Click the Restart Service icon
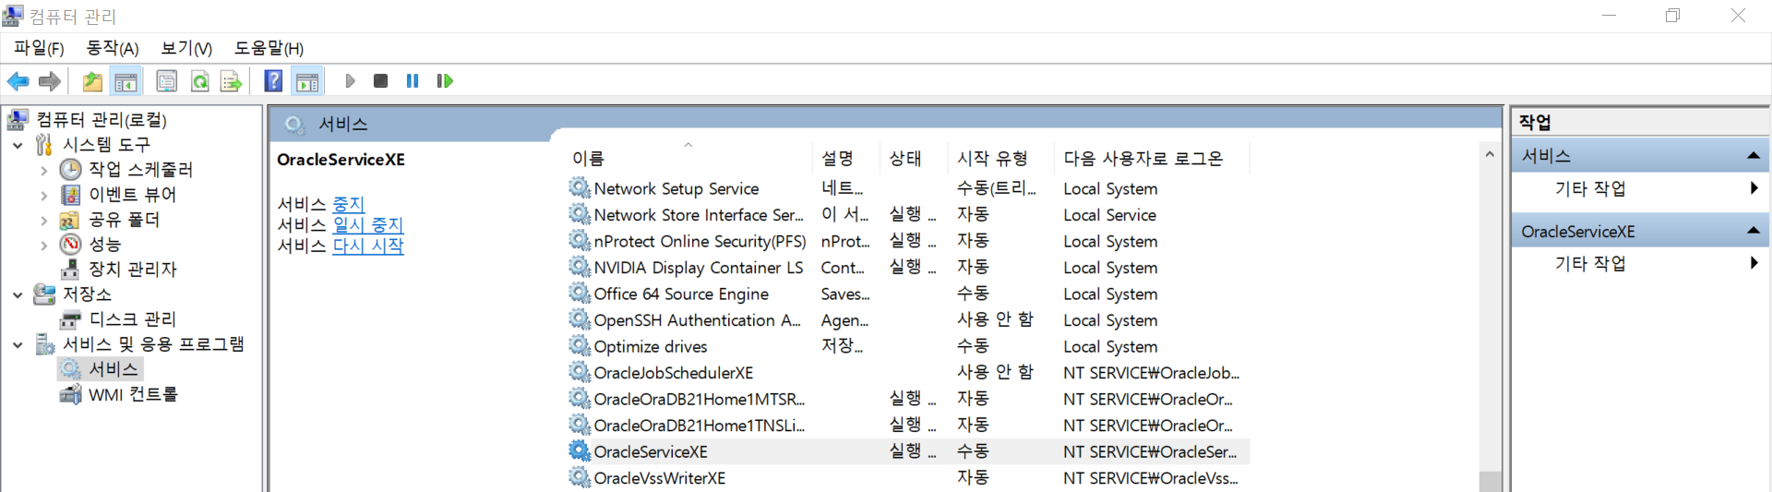 pyautogui.click(x=445, y=81)
